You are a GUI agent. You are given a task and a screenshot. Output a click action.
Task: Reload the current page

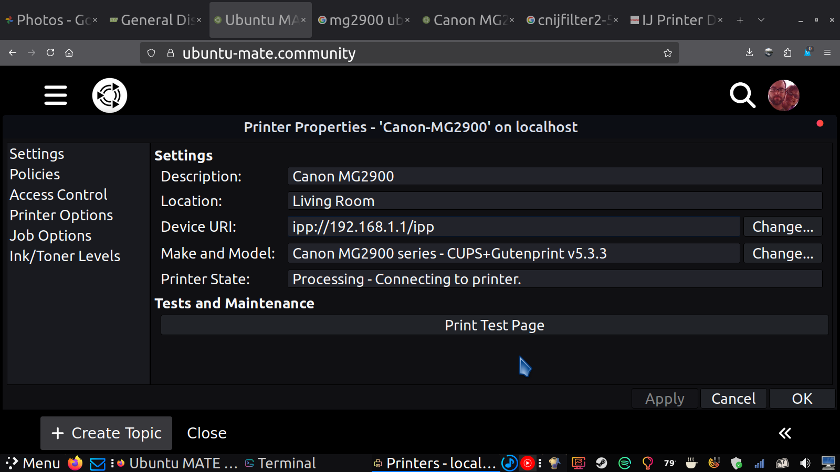pos(50,52)
